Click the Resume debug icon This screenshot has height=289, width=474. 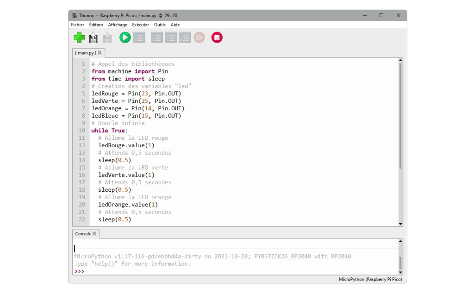click(x=199, y=38)
